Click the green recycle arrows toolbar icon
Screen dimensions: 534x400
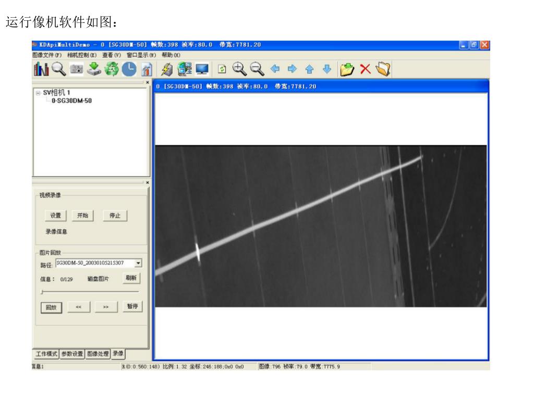pos(112,69)
